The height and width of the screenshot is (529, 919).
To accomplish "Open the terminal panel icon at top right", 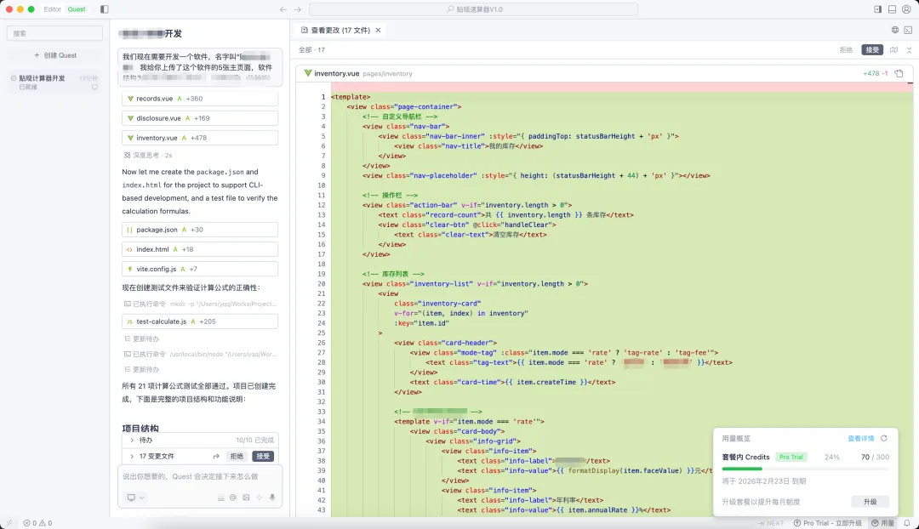I will tap(909, 30).
